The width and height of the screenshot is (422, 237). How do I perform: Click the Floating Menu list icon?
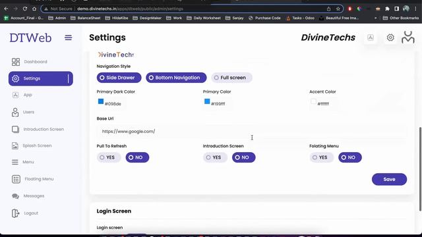(x=16, y=179)
